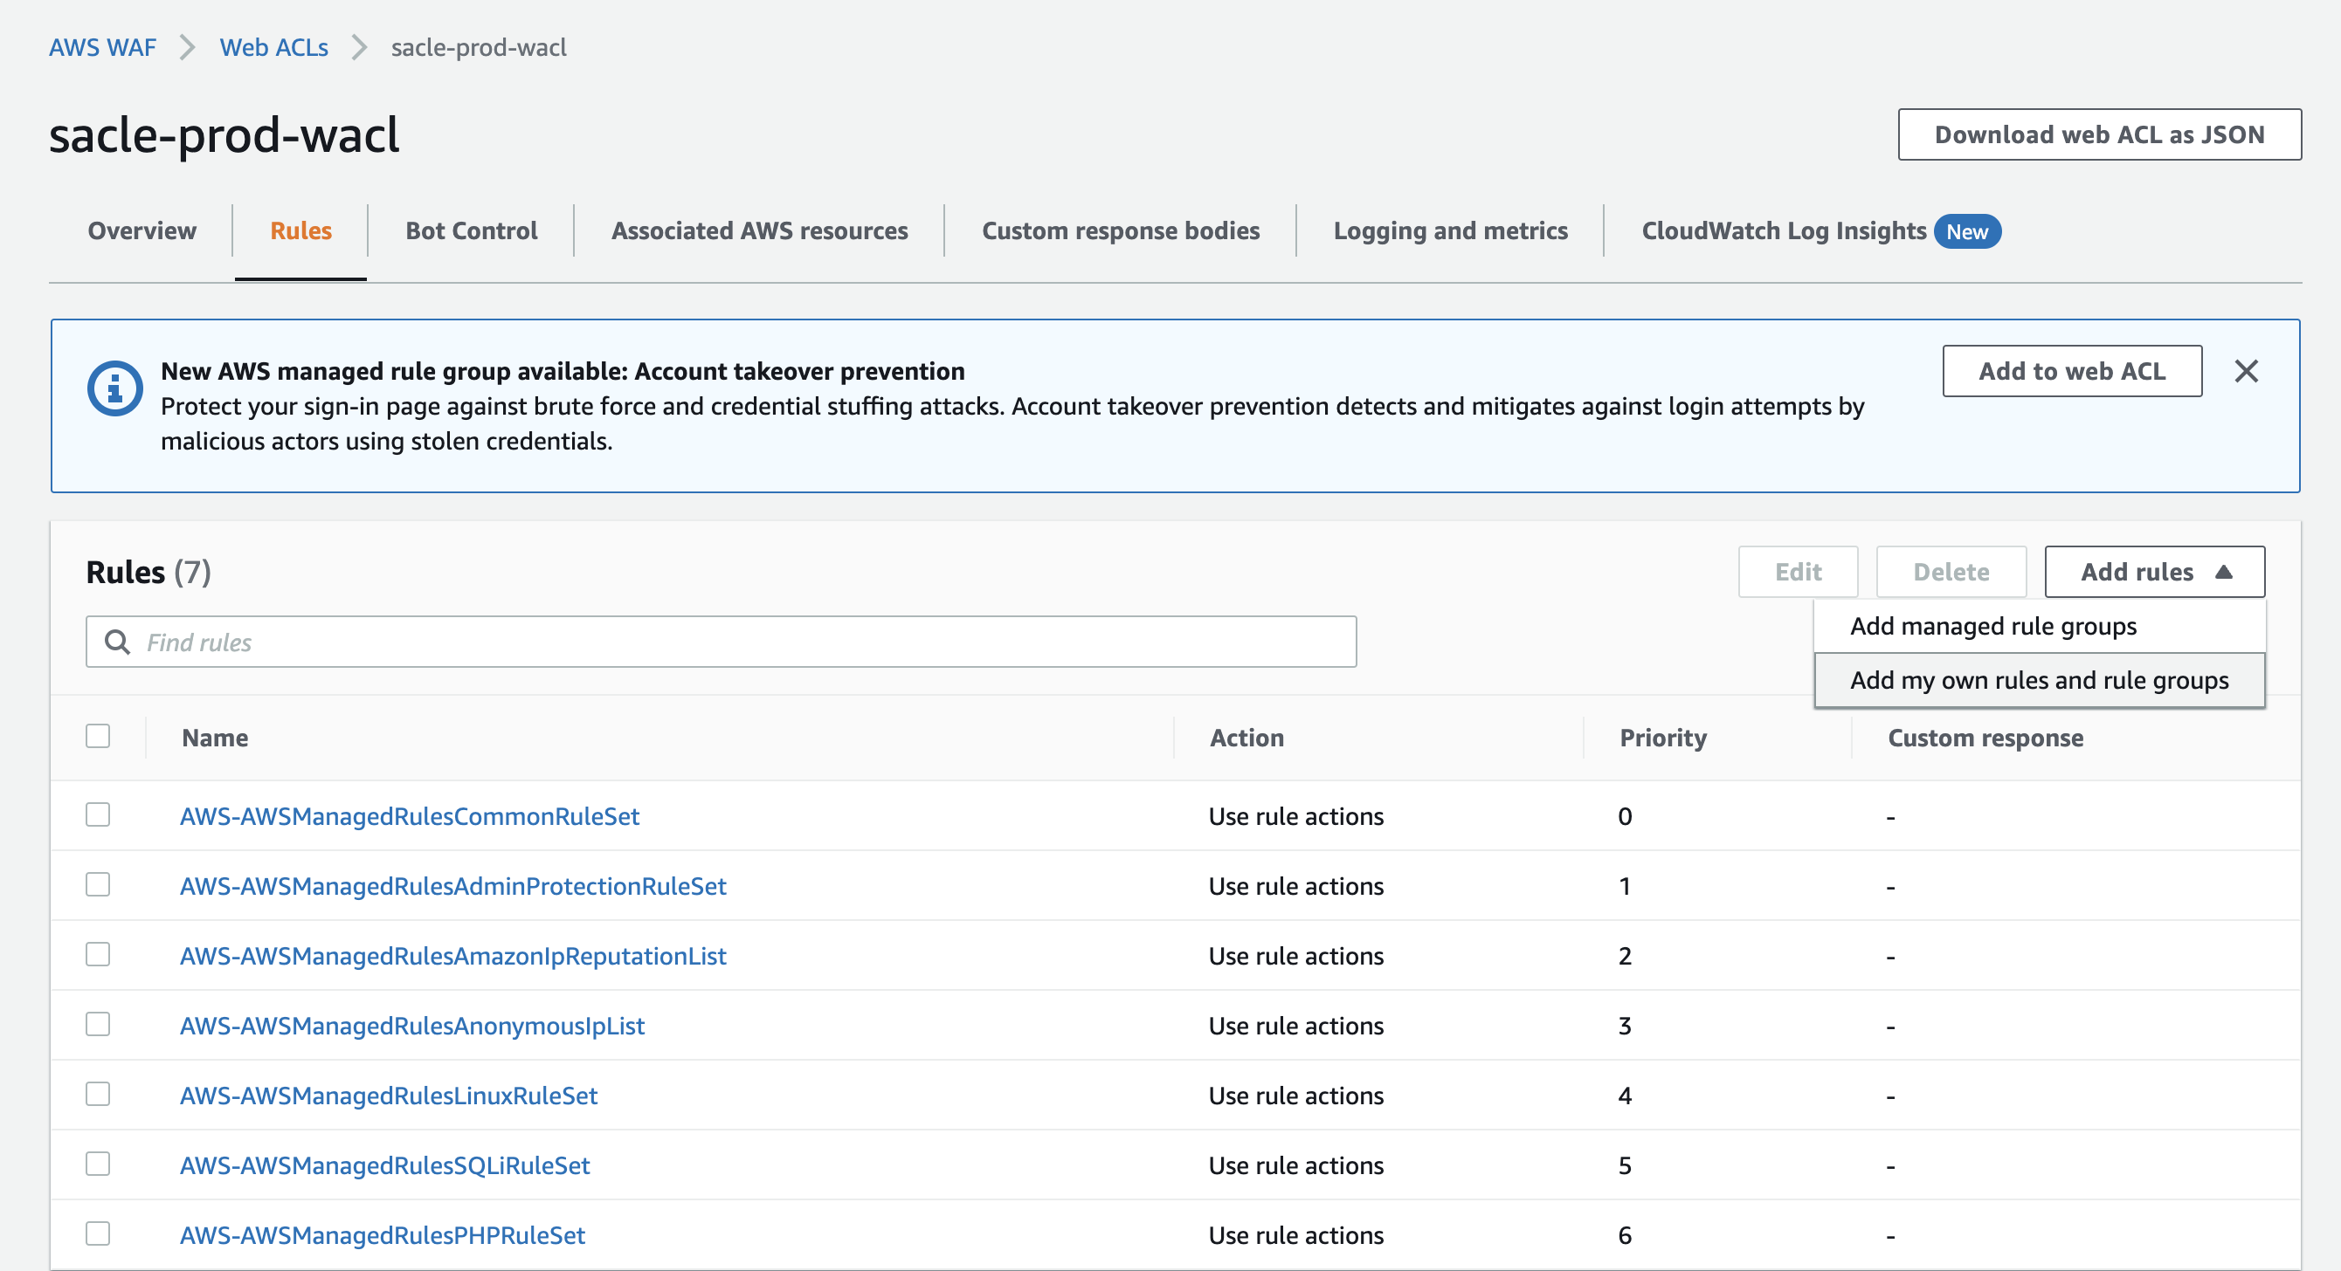Image resolution: width=2341 pixels, height=1271 pixels.
Task: Click Download web ACL as JSON button
Action: 2098,134
